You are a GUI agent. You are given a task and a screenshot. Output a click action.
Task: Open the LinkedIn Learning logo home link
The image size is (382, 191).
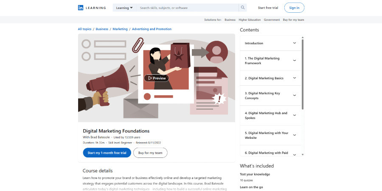(92, 8)
